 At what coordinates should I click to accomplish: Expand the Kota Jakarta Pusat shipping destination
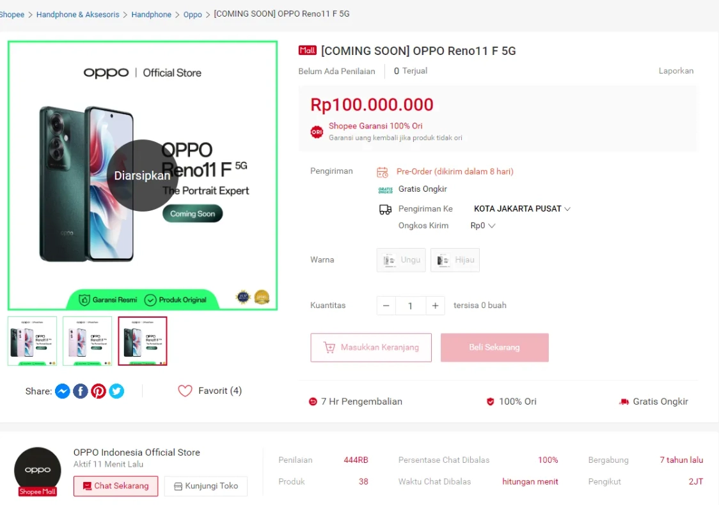coord(522,209)
